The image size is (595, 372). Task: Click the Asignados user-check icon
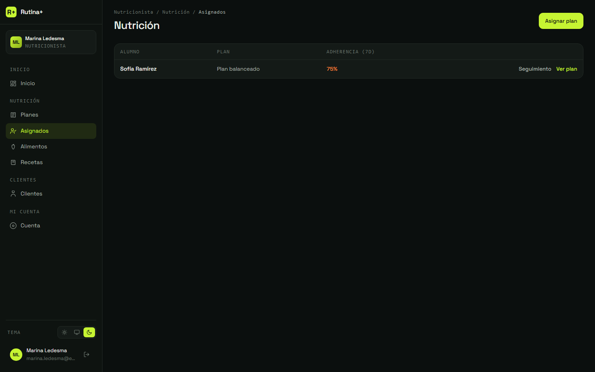click(x=13, y=131)
